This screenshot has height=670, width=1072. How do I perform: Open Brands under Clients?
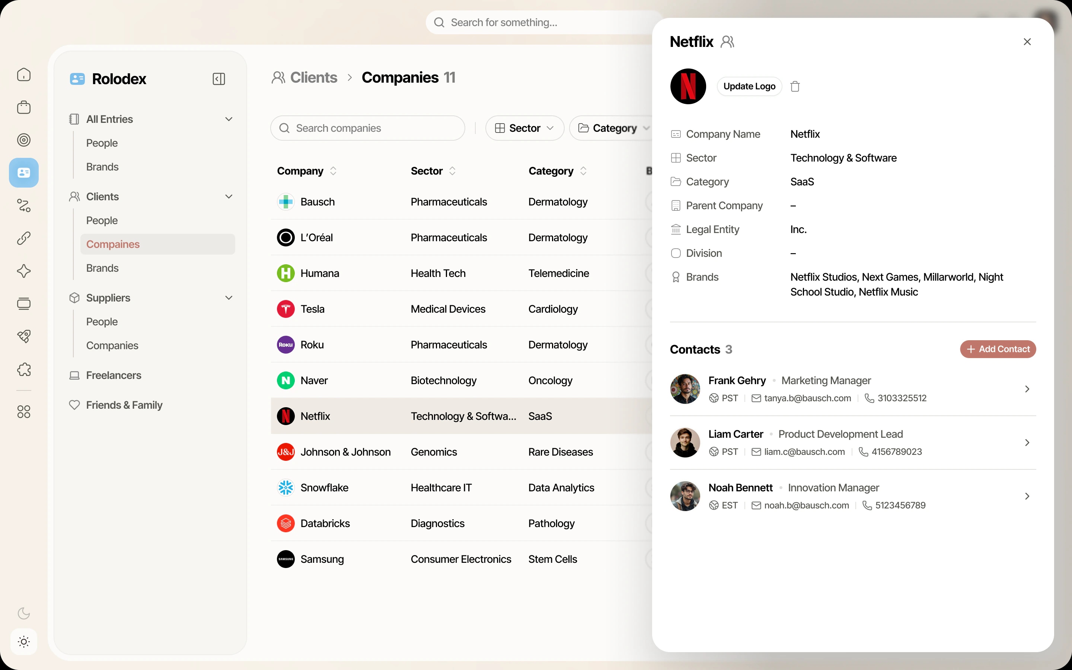pos(102,268)
